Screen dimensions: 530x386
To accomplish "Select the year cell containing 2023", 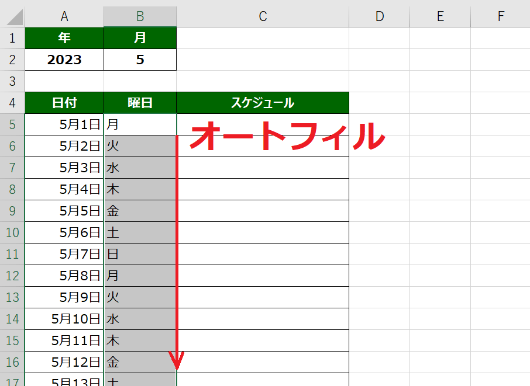I will 64,60.
